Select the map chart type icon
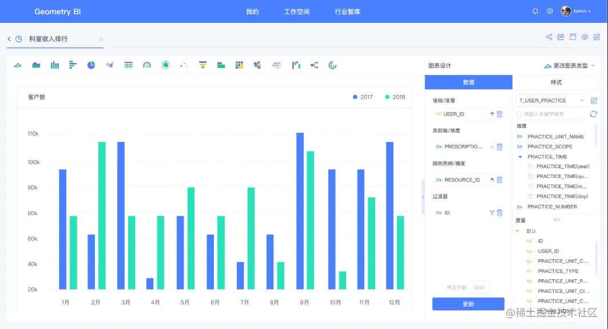 pos(110,65)
